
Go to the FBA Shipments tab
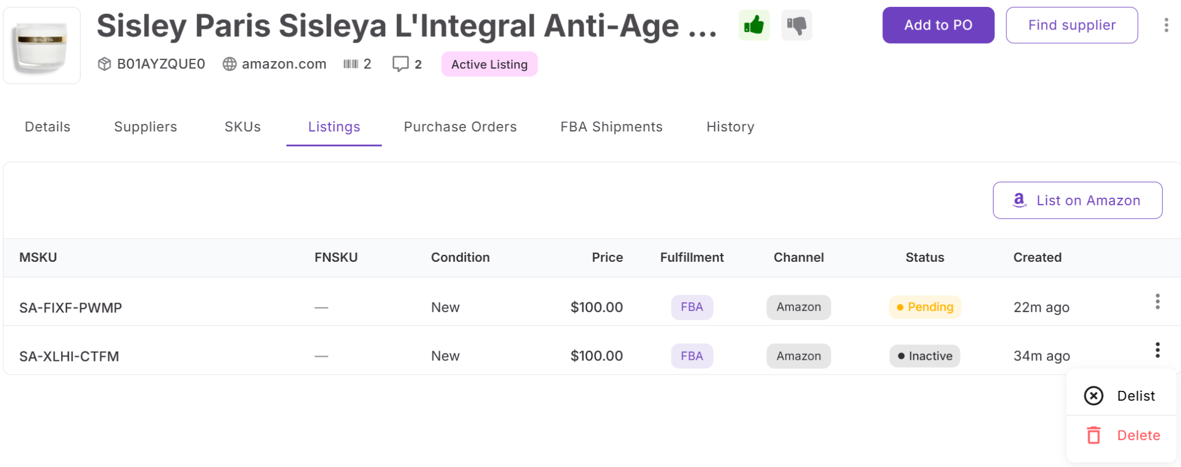tap(611, 127)
